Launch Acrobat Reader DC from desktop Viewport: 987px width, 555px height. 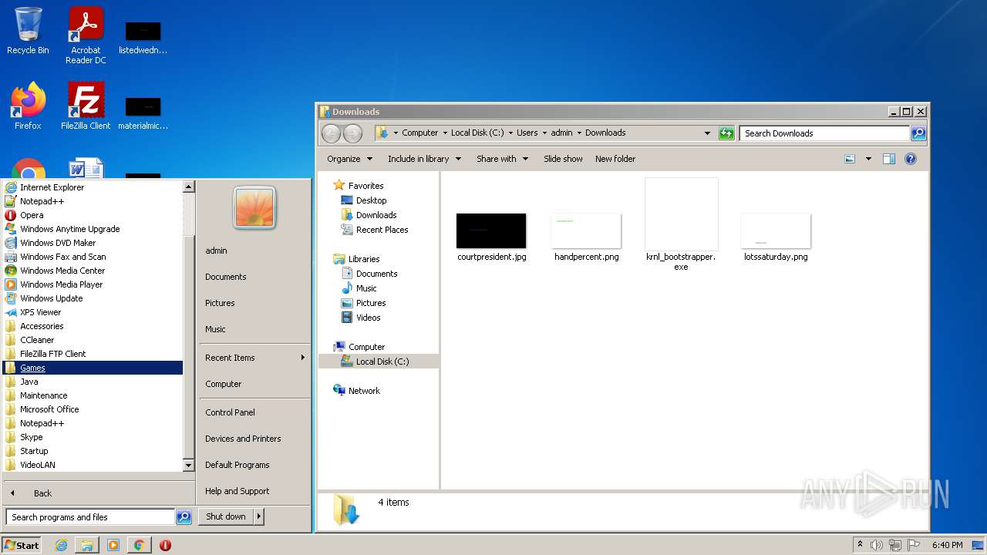[86, 35]
